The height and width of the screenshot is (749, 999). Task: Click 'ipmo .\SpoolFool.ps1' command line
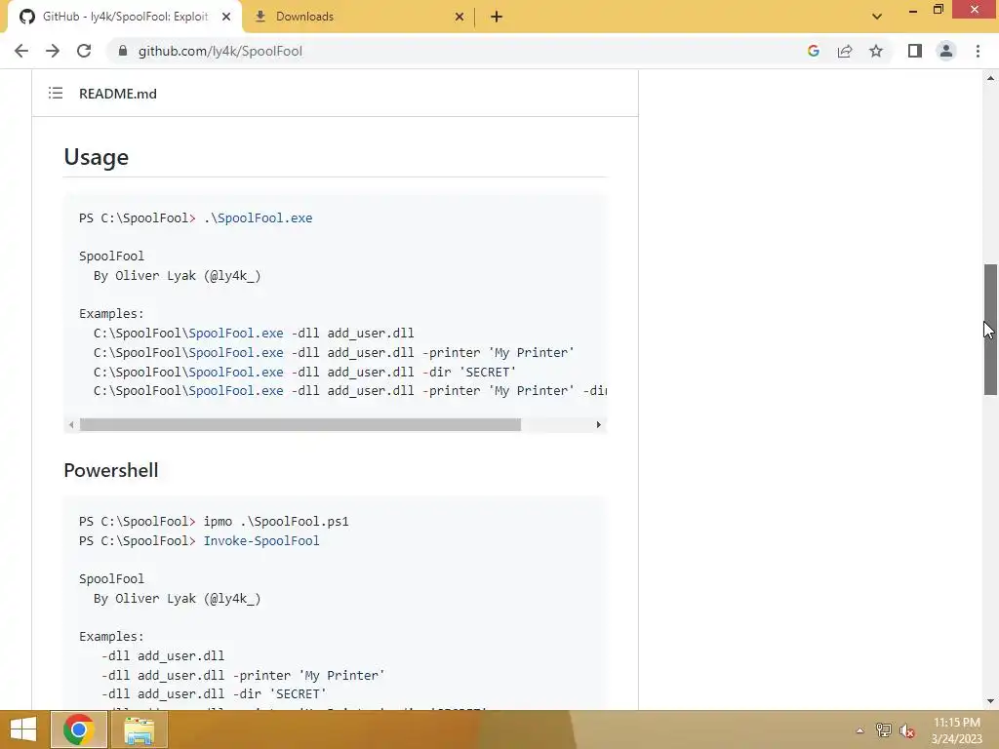click(x=276, y=522)
